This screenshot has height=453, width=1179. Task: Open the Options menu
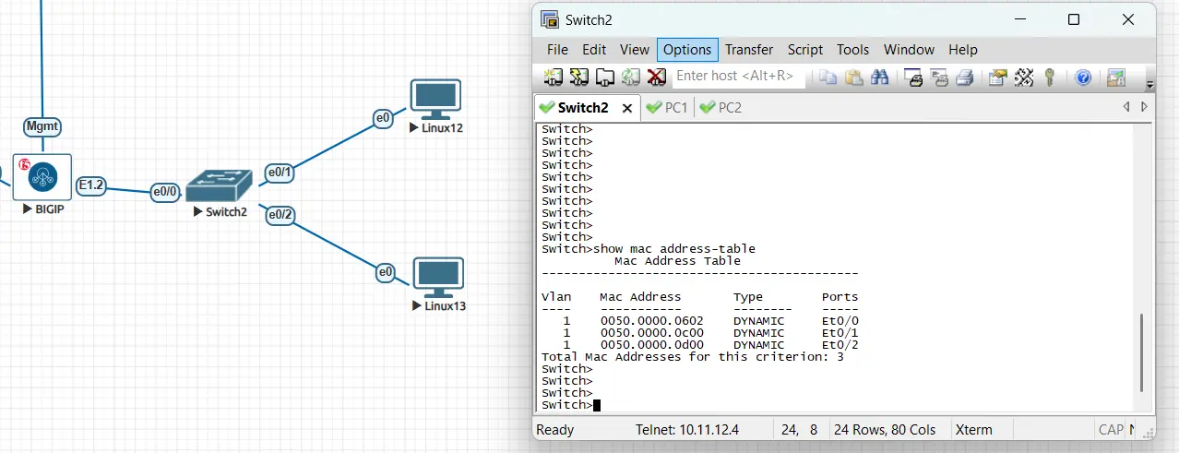point(687,50)
